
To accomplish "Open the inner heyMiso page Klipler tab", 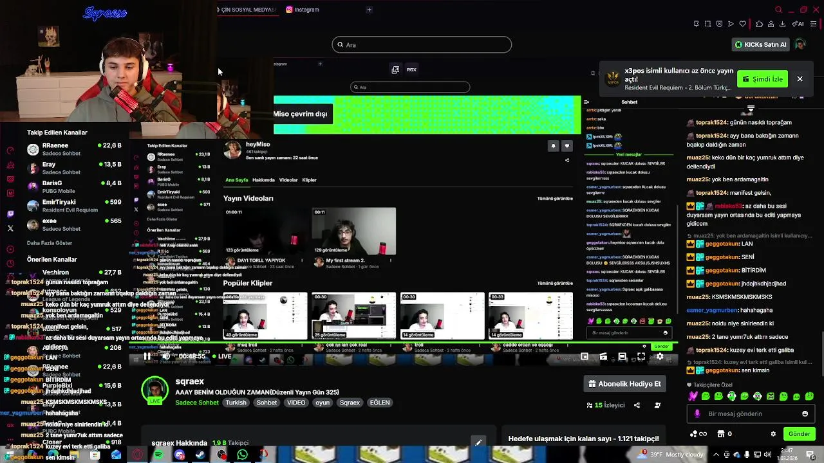I will click(310, 180).
